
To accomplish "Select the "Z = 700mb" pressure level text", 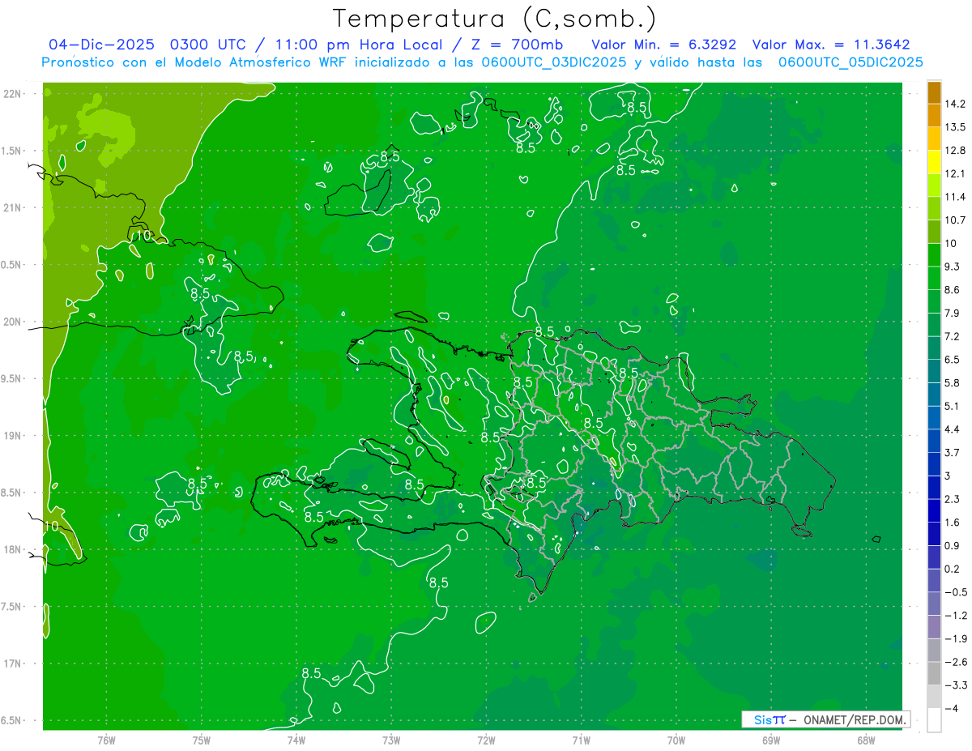I will [518, 45].
